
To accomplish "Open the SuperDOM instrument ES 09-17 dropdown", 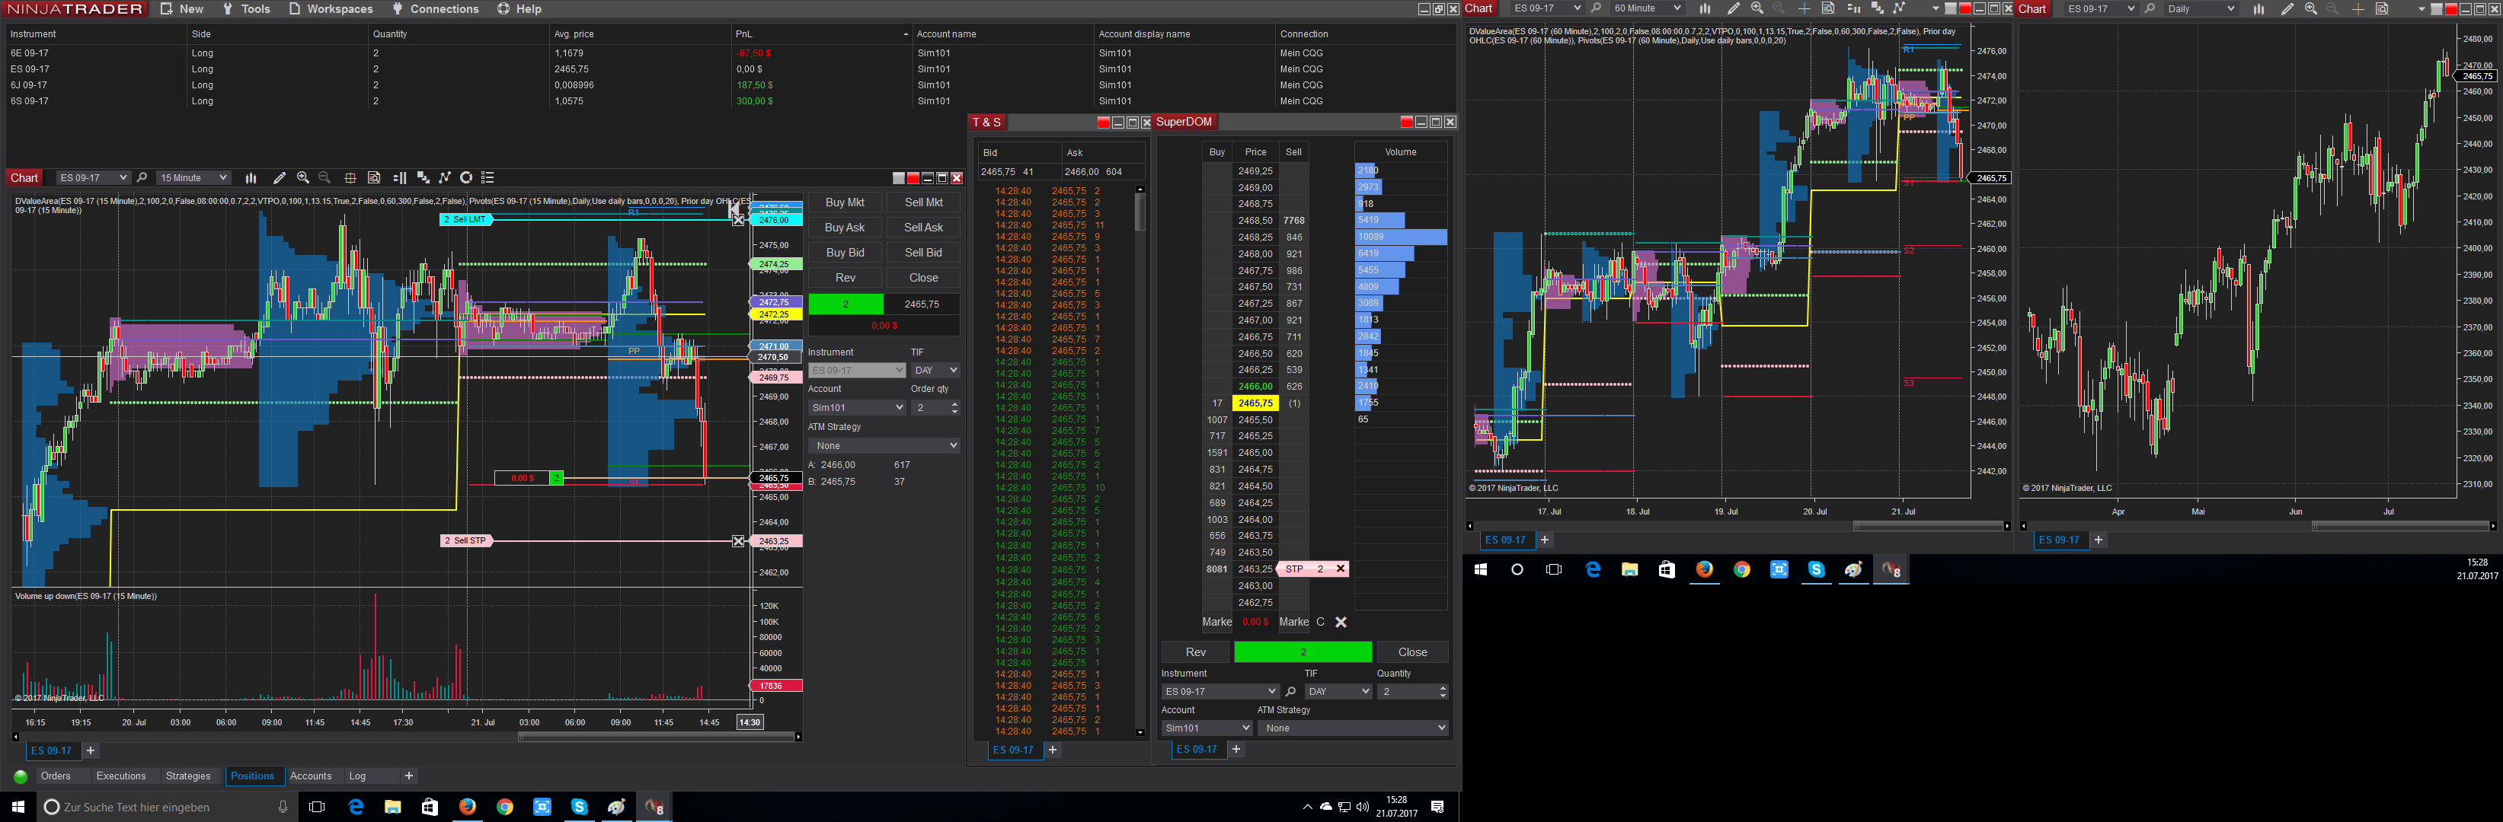I will coord(1220,691).
